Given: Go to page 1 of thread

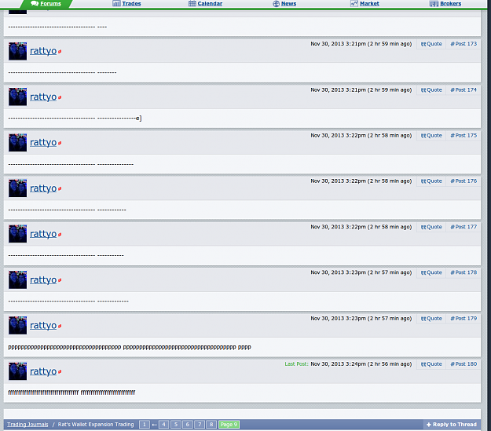Looking at the screenshot, I should click(x=145, y=425).
